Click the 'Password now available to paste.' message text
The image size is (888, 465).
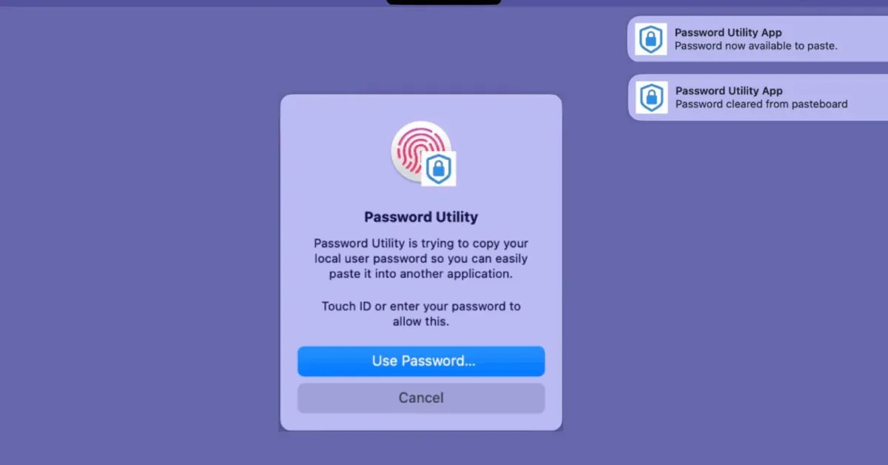pyautogui.click(x=756, y=46)
